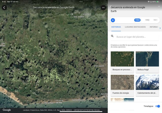Close the side panel with X
162x113 pixels.
(x=111, y=6)
